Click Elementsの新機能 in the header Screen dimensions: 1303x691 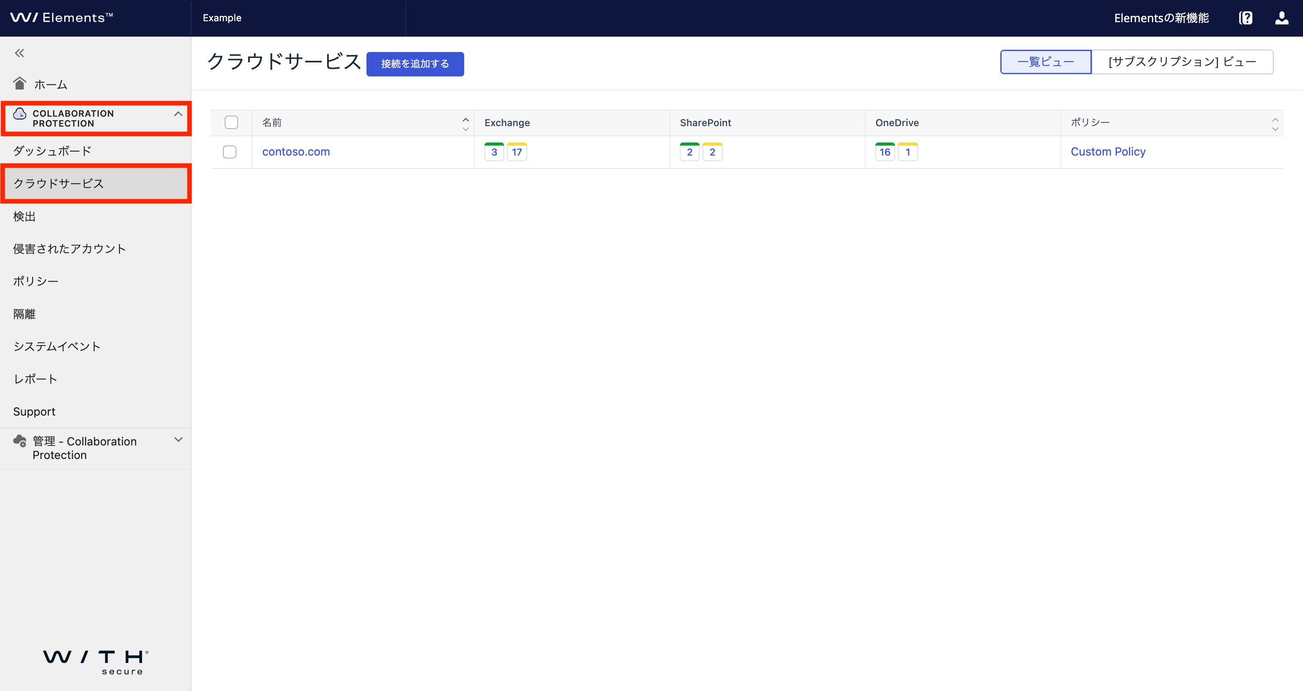pos(1161,18)
